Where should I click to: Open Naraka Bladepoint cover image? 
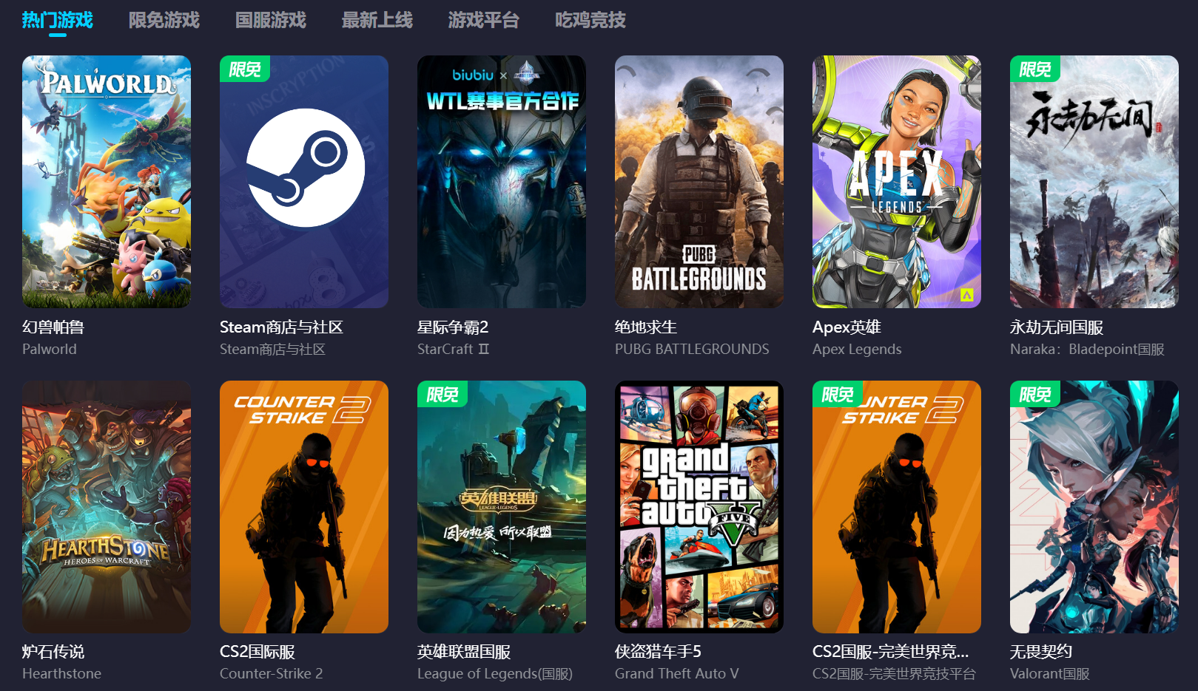1094,182
